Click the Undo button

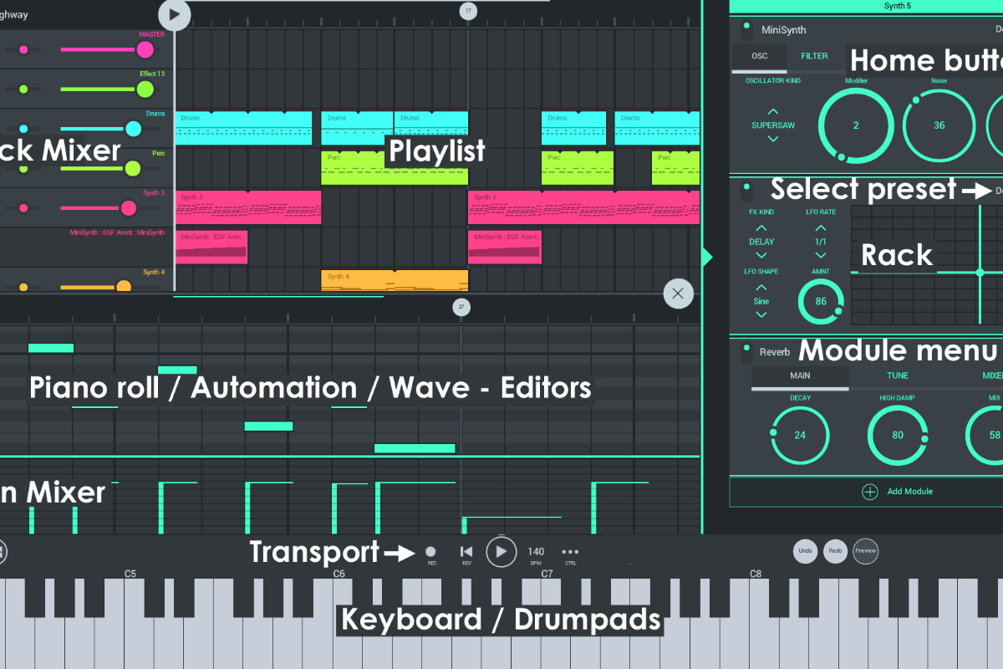[x=805, y=552]
